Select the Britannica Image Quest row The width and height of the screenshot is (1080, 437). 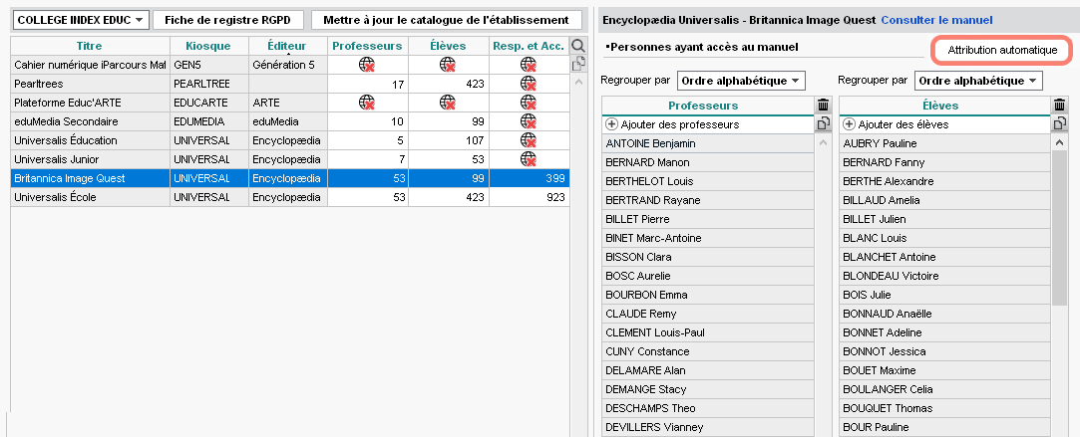(290, 178)
